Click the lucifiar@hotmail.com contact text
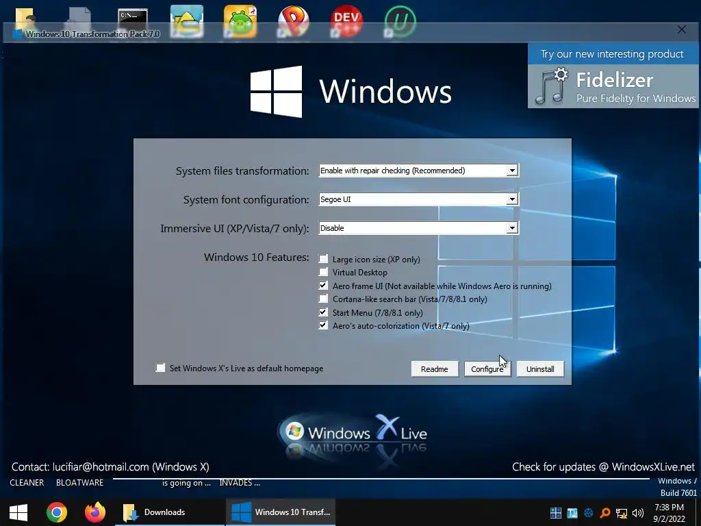Screen dimensions: 701x526 [x=101, y=467]
